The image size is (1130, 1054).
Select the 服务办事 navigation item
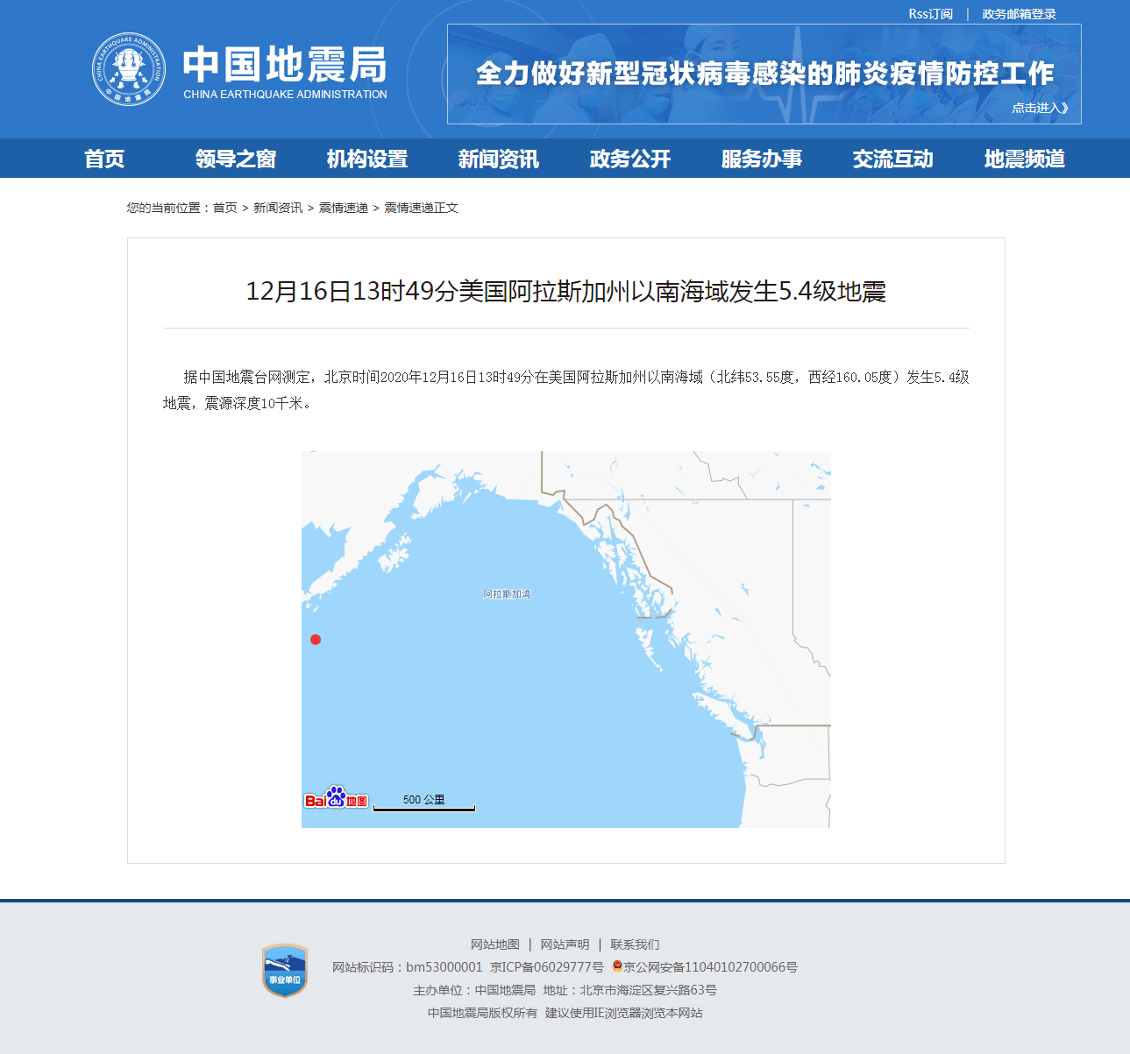pos(762,159)
